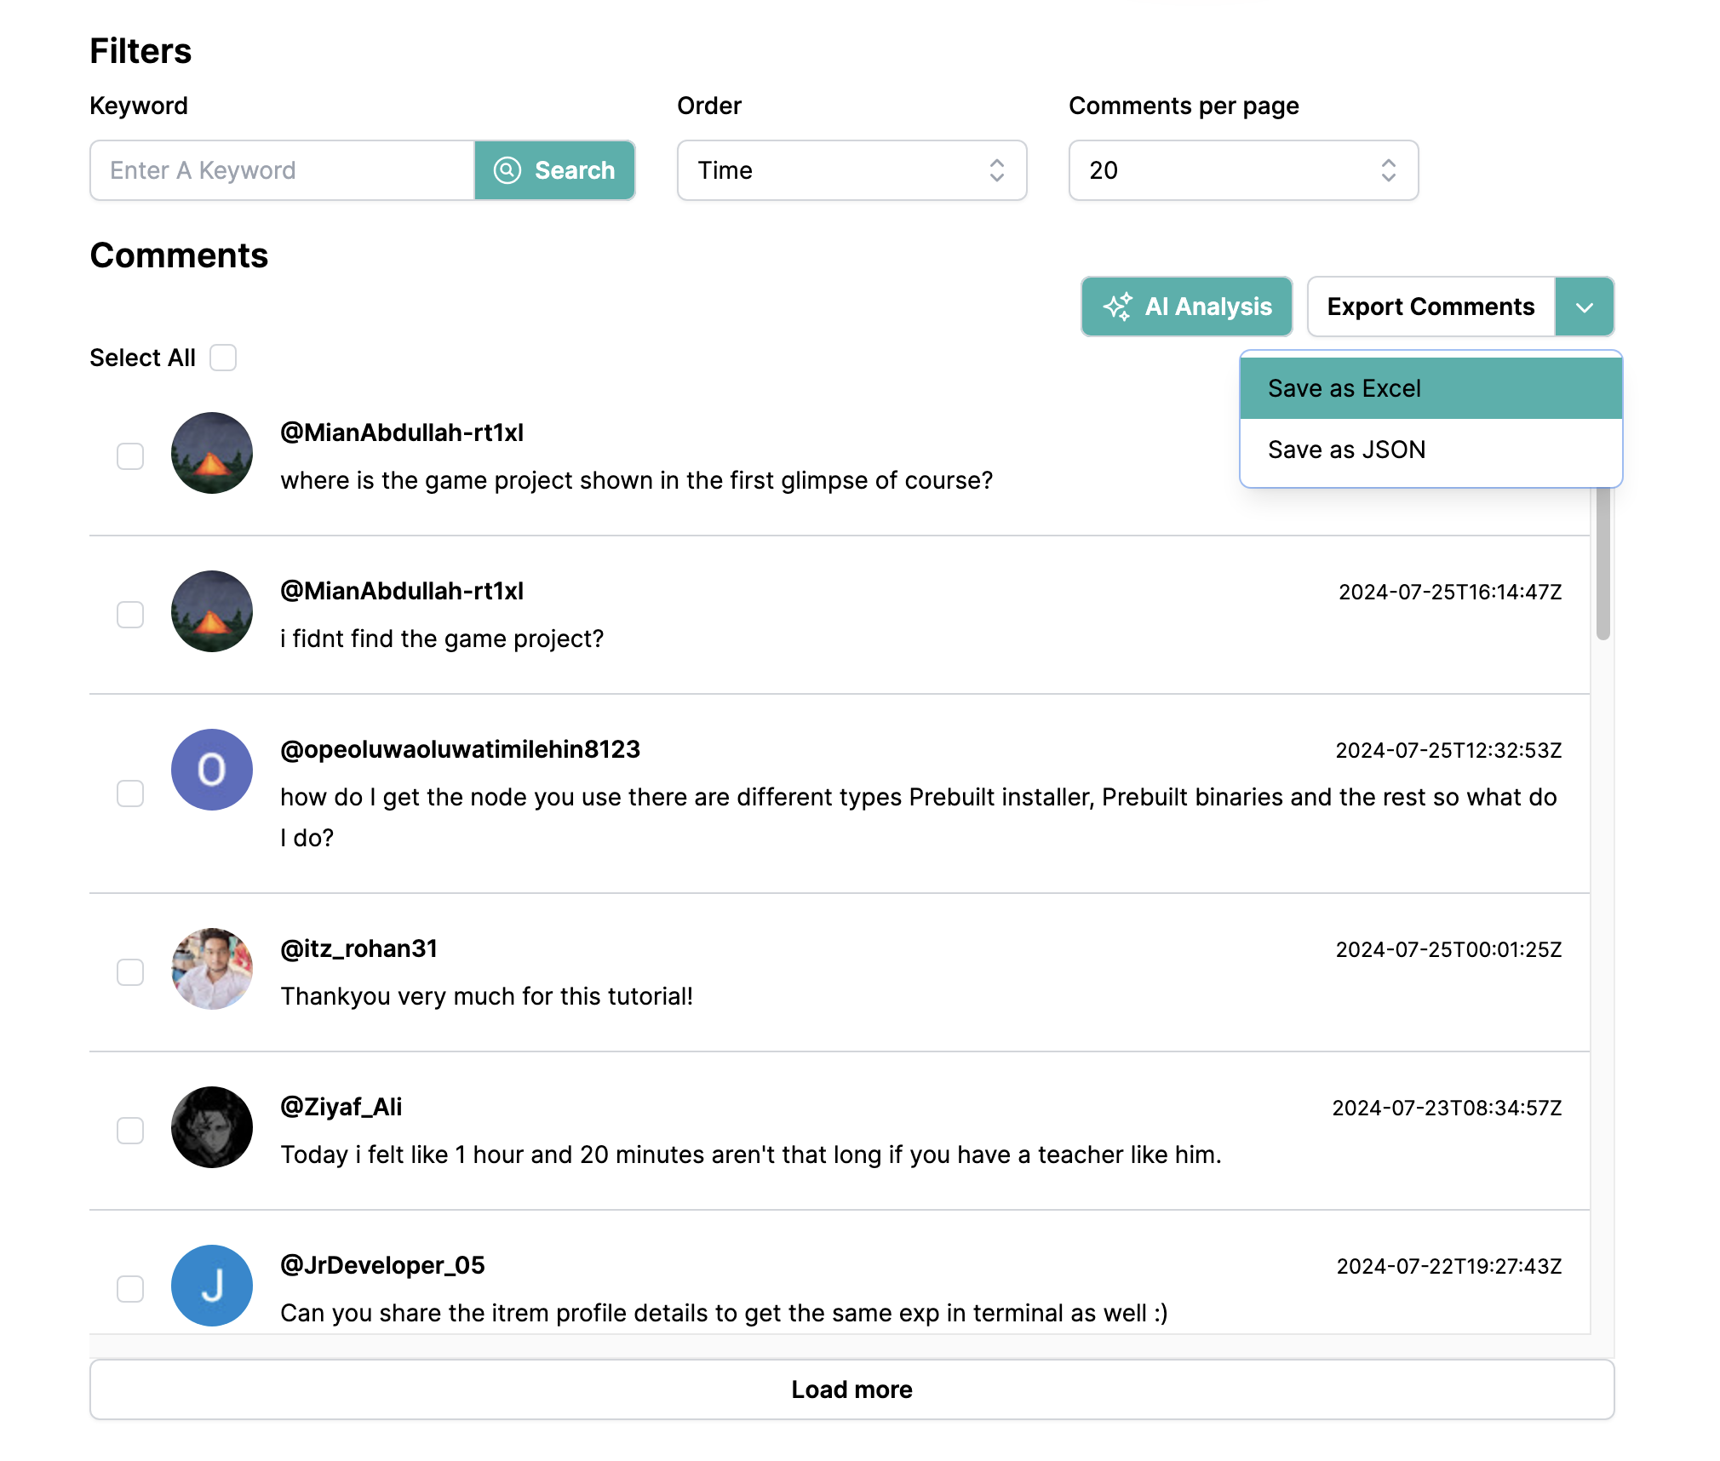1720x1461 pixels.
Task: Click the Load more button
Action: (852, 1389)
